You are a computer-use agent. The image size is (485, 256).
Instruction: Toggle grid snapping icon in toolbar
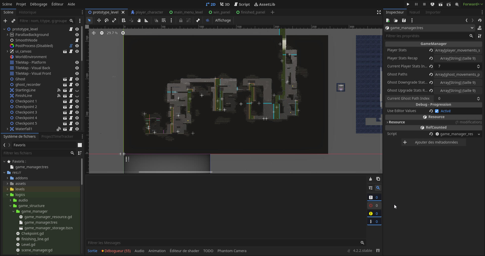tap(164, 20)
